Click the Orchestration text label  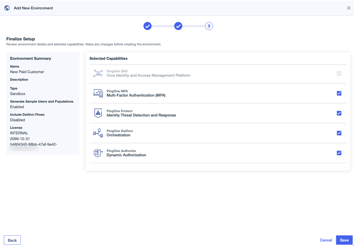click(x=118, y=135)
